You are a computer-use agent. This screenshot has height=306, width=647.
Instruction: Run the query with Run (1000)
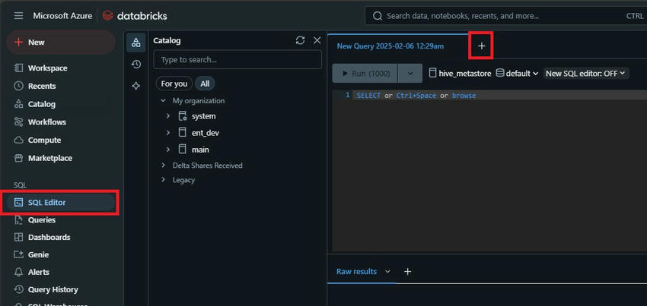pyautogui.click(x=365, y=74)
